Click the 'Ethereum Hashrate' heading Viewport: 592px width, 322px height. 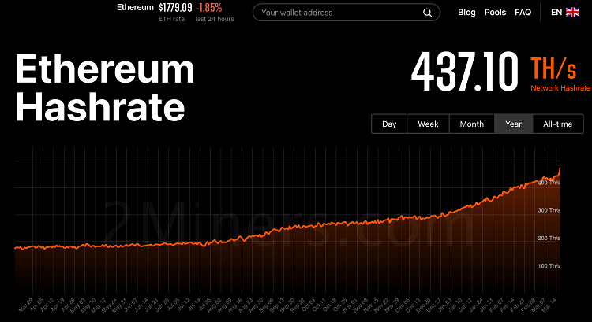104,87
